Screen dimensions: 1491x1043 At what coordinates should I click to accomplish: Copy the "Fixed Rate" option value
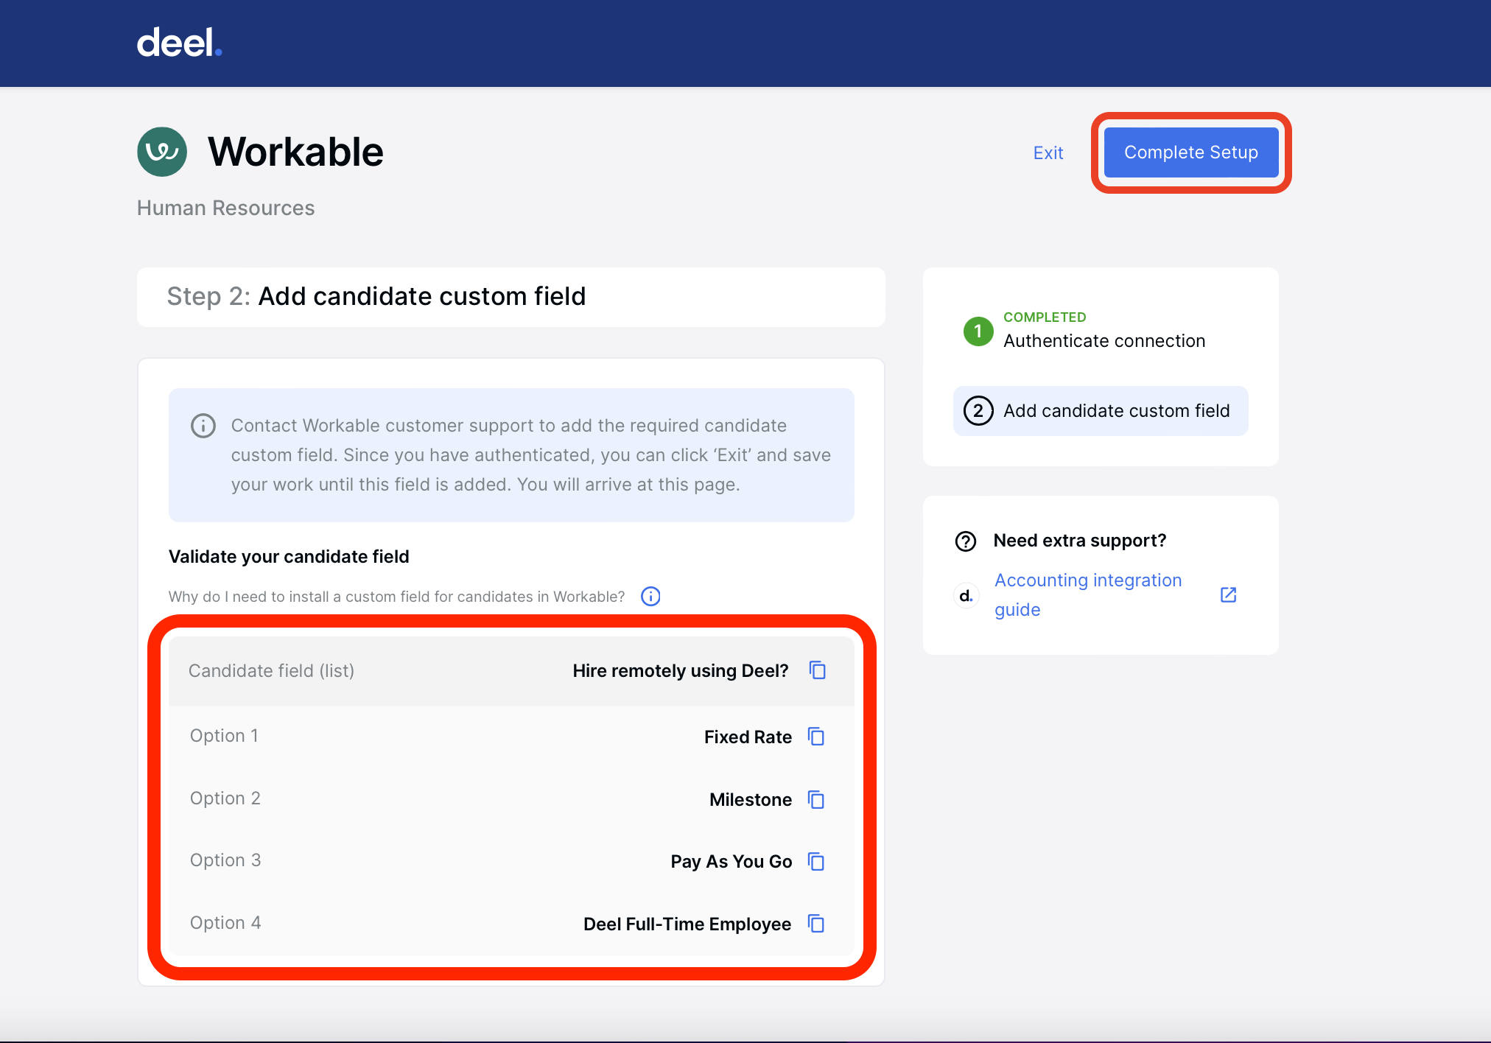click(816, 736)
